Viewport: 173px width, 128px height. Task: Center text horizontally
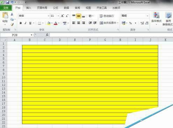tap(79, 23)
